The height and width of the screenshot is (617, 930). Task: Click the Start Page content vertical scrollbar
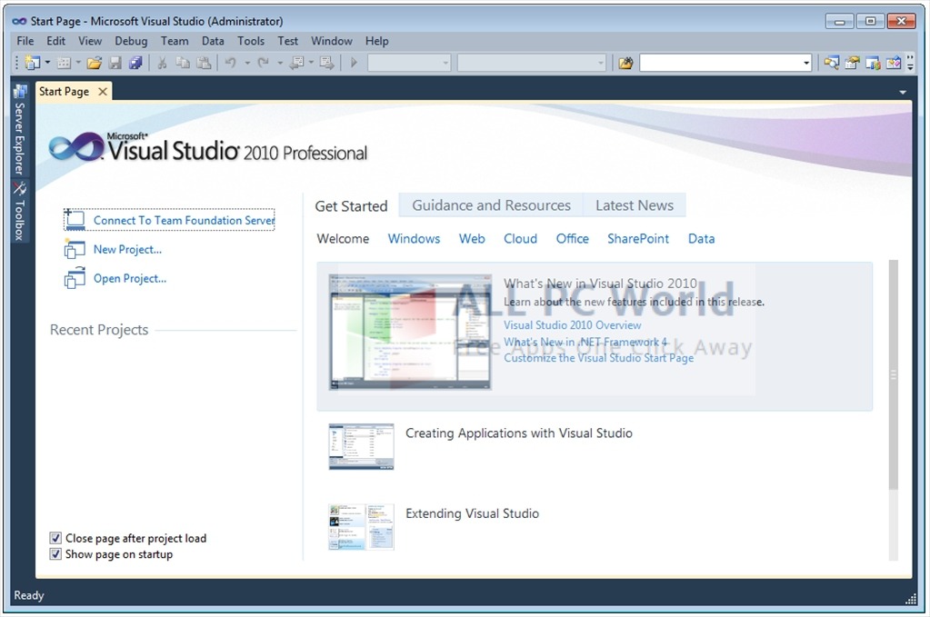click(x=894, y=374)
